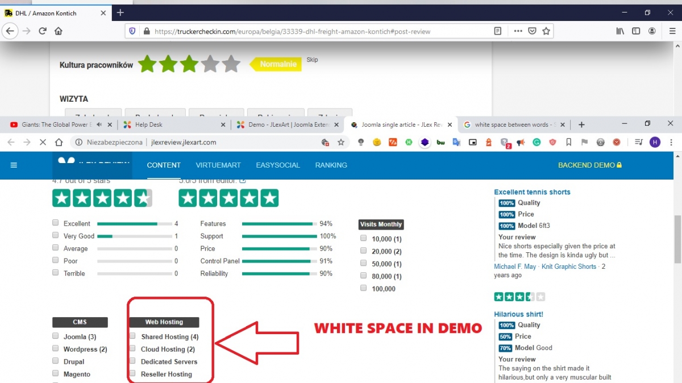Bookmark page with Firefox star icon
Viewport: 682px width, 383px height.
pos(546,31)
